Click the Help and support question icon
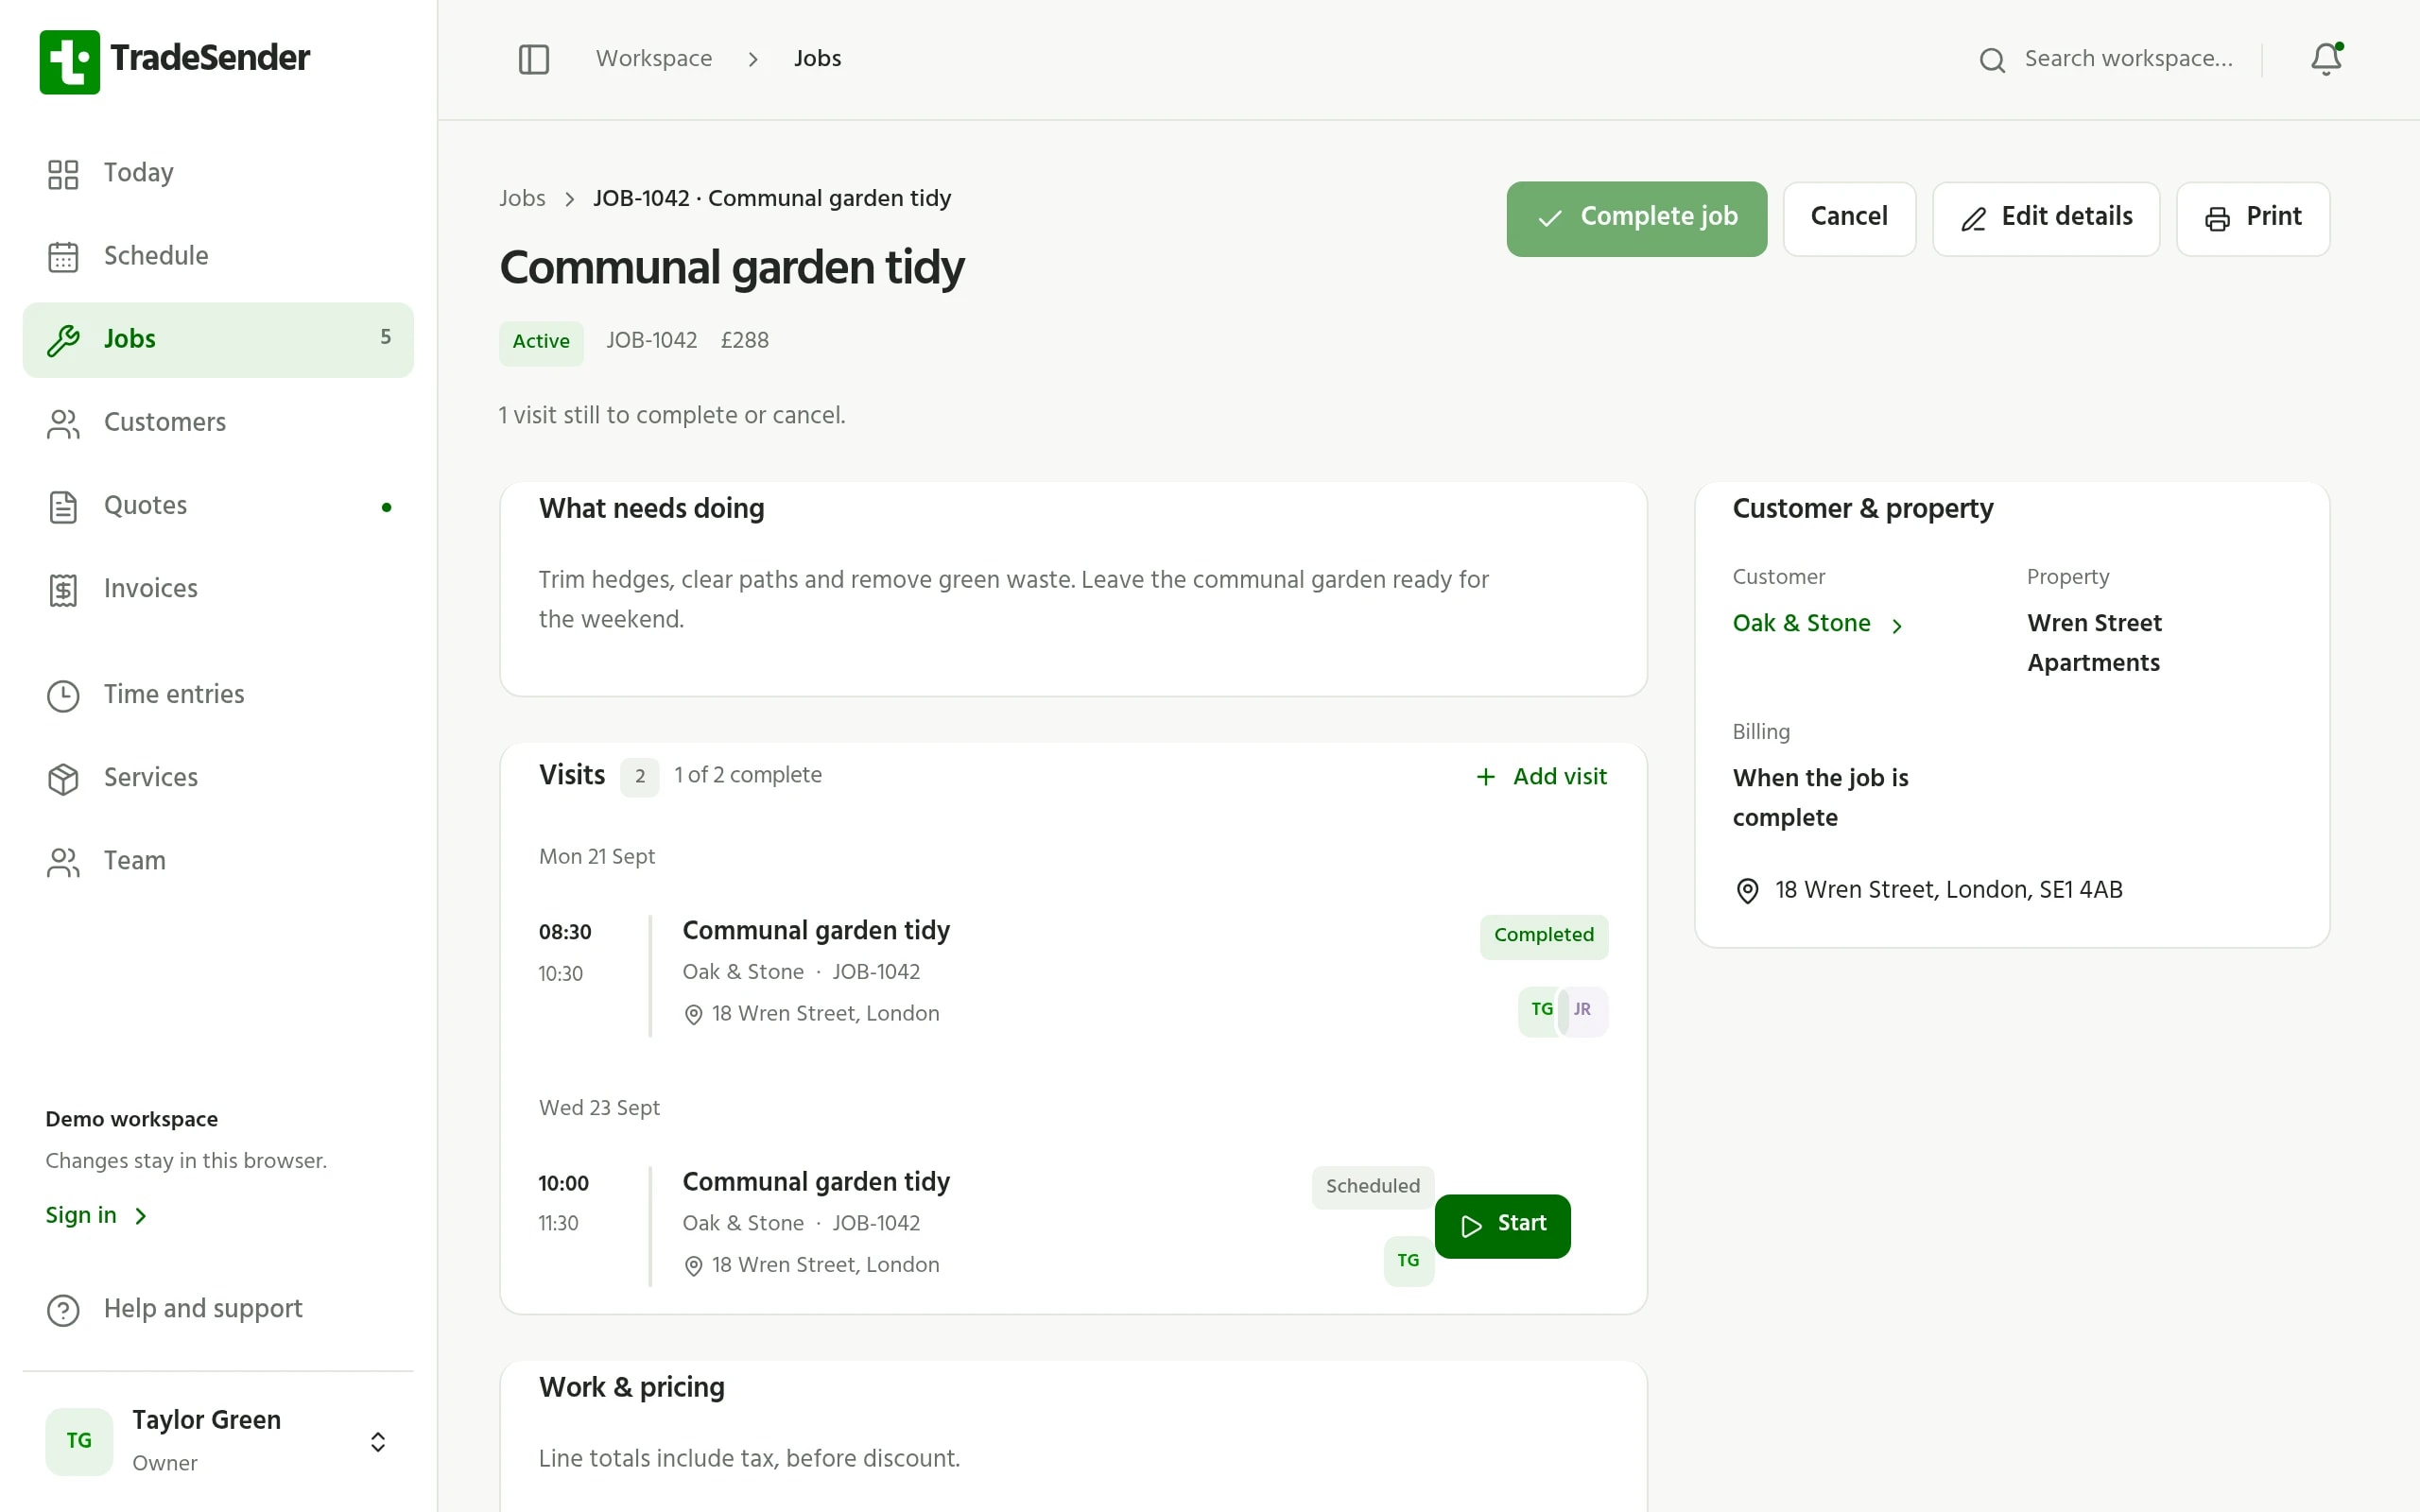The image size is (2420, 1512). click(63, 1310)
